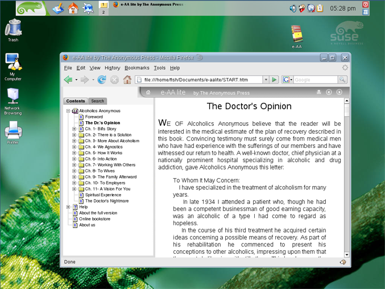Click the Firefox back arrow button

(68, 80)
